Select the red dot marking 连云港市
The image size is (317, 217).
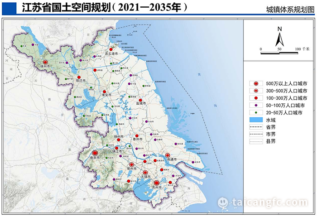click(111, 49)
